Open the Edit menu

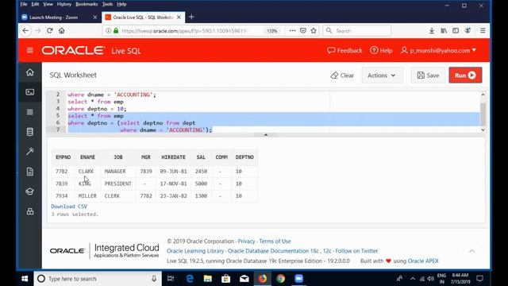[x=35, y=4]
